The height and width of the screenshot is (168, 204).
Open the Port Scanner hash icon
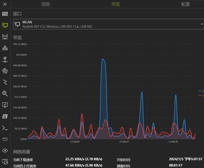[x=5, y=59]
